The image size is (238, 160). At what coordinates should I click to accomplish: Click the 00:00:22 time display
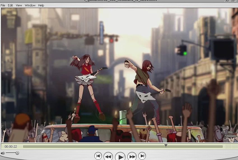pyautogui.click(x=11, y=147)
